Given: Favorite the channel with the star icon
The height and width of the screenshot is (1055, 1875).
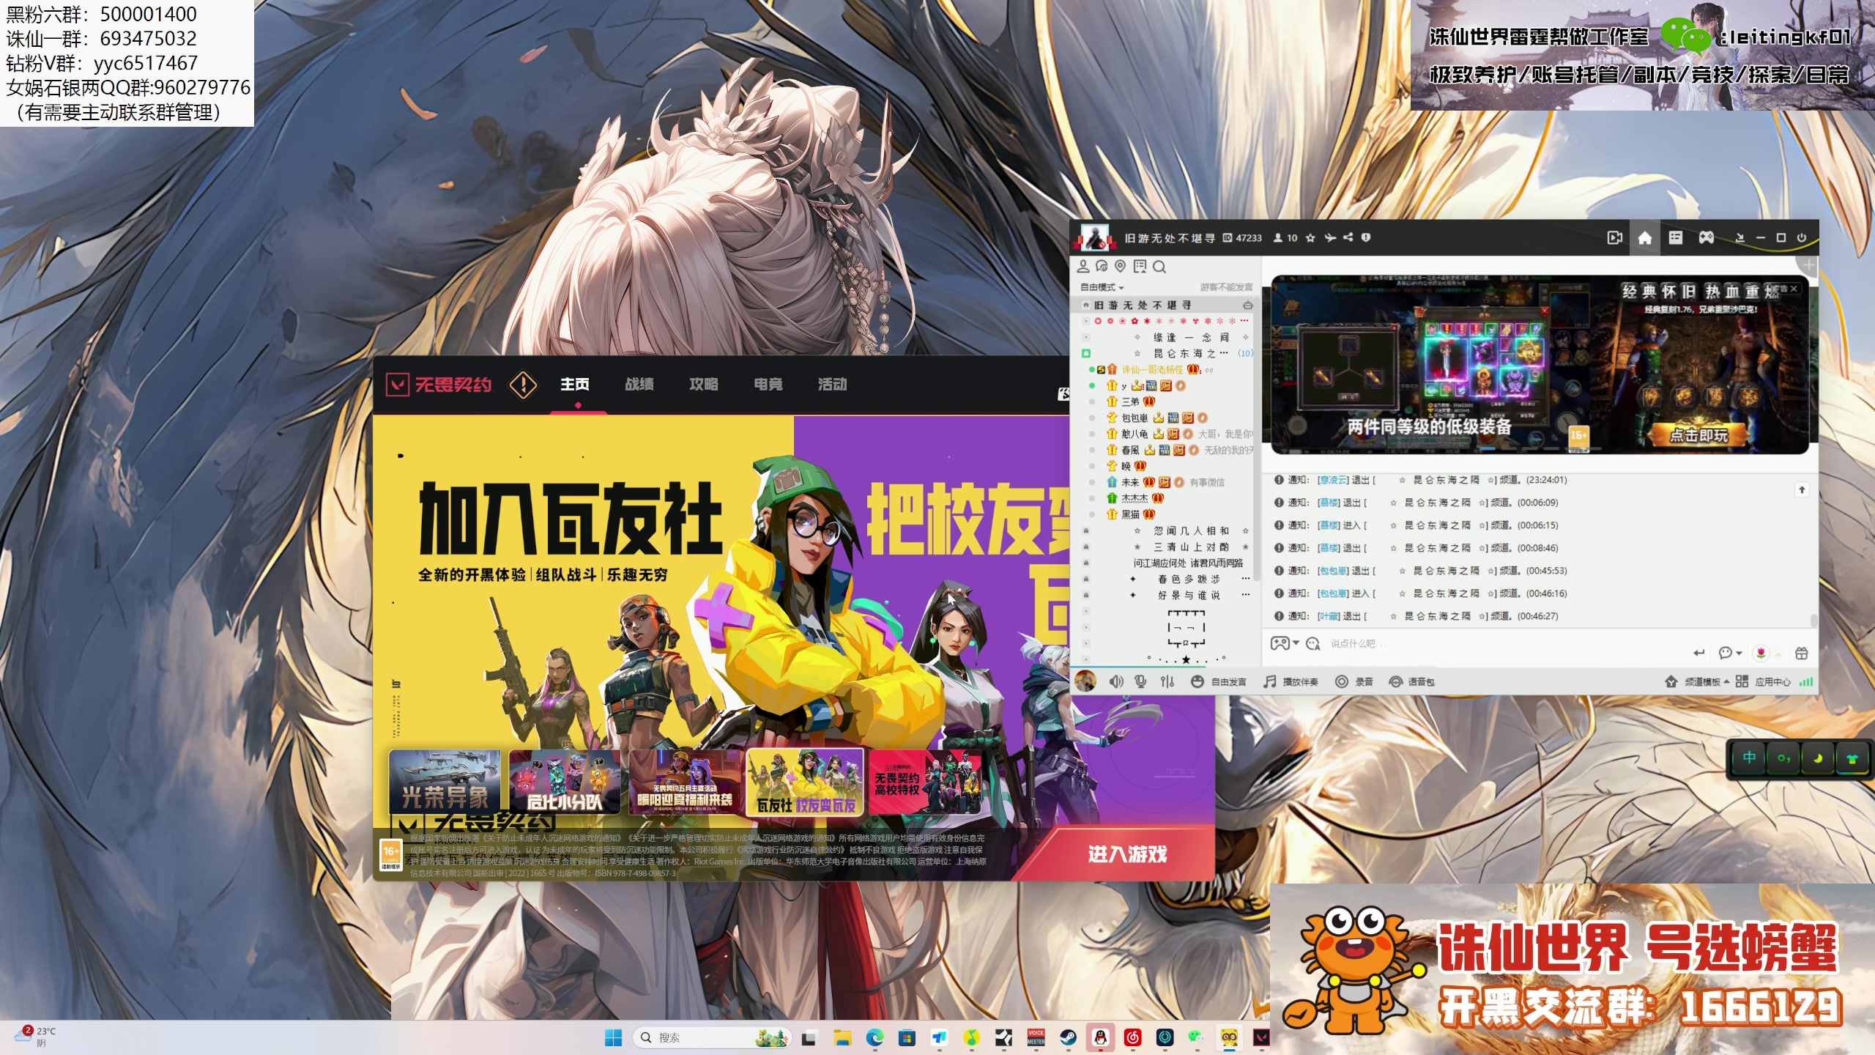Looking at the screenshot, I should (x=1310, y=238).
